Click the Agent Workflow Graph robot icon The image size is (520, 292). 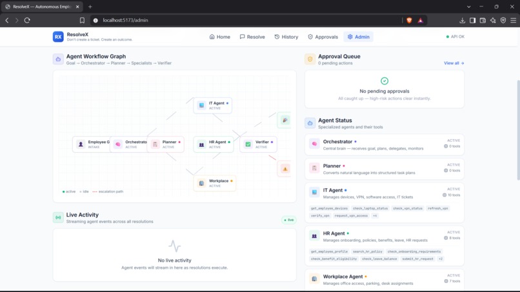58,59
